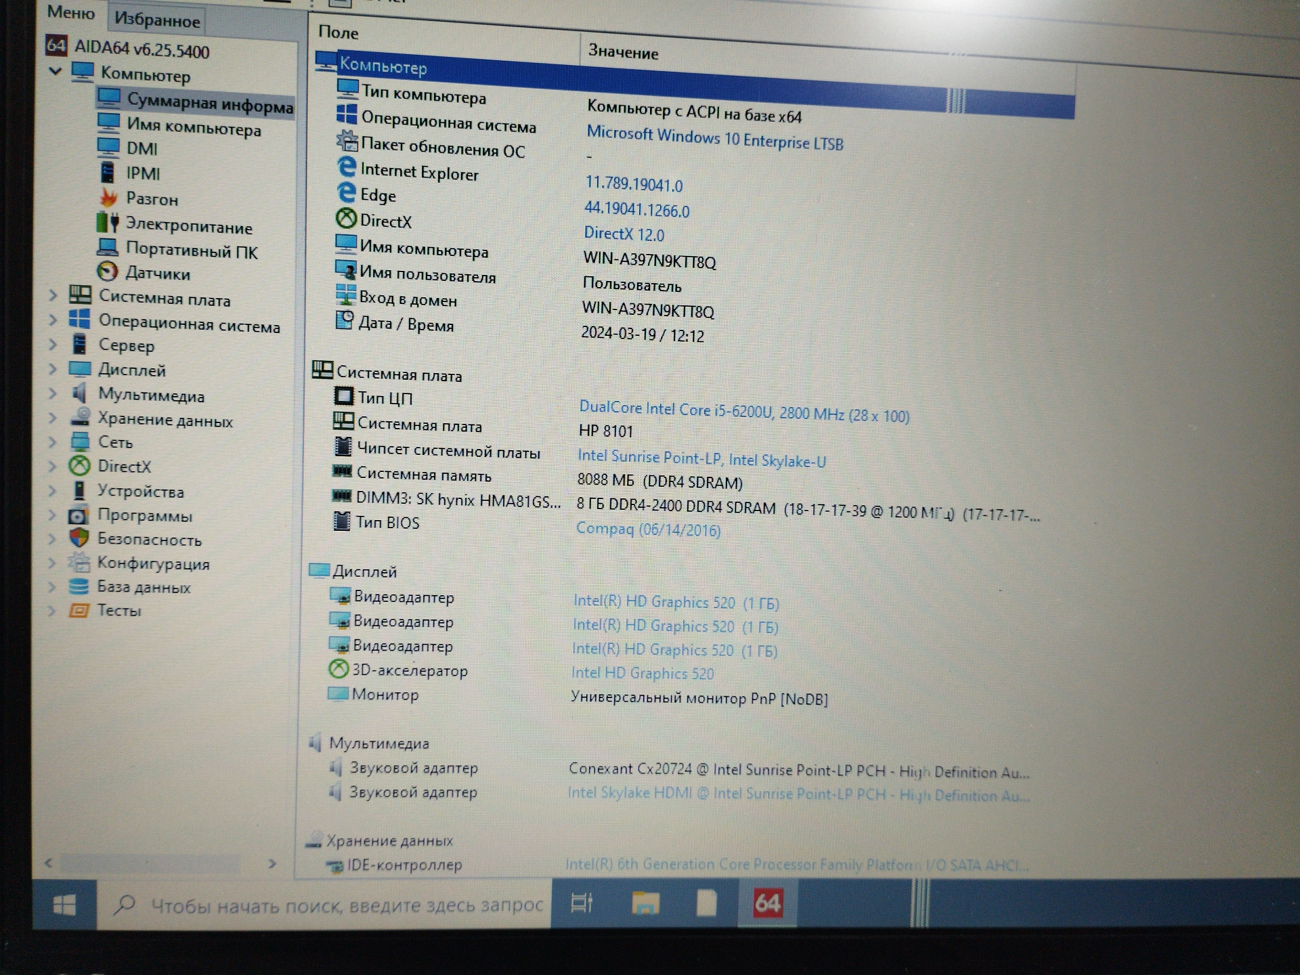
Task: Click the Дисплей tree icon
Action: 79,369
